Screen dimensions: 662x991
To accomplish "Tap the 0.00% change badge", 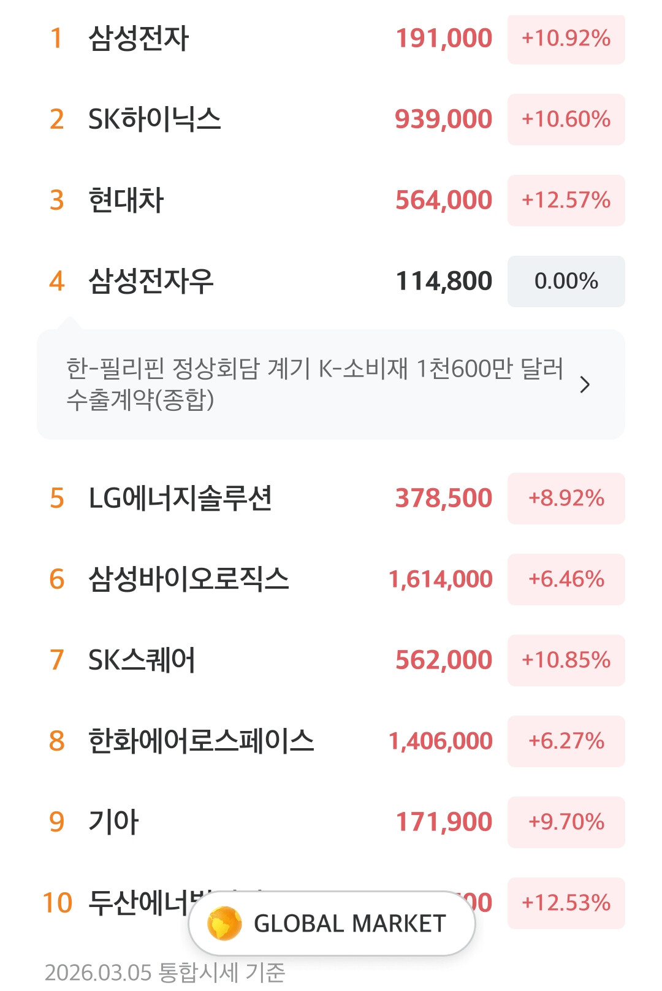I will 566,281.
